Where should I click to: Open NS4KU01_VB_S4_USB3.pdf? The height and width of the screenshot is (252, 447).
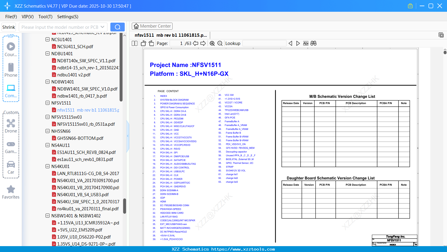[x=83, y=194]
